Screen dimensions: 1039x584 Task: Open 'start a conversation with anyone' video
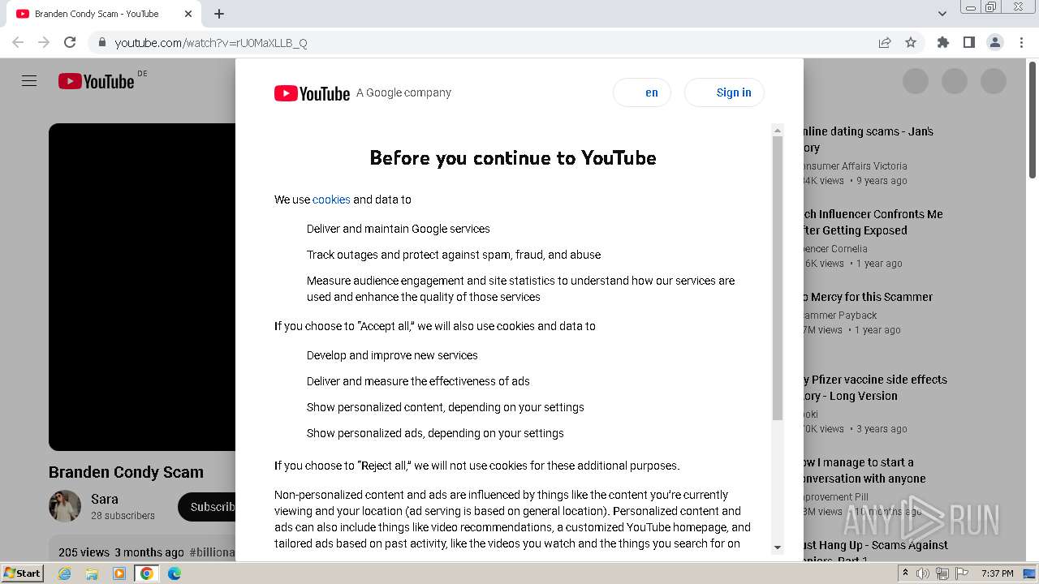click(864, 470)
